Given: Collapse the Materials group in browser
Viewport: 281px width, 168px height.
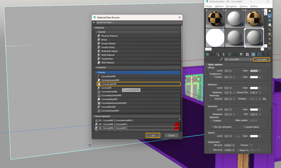Looking at the screenshot, I should click(x=94, y=28).
